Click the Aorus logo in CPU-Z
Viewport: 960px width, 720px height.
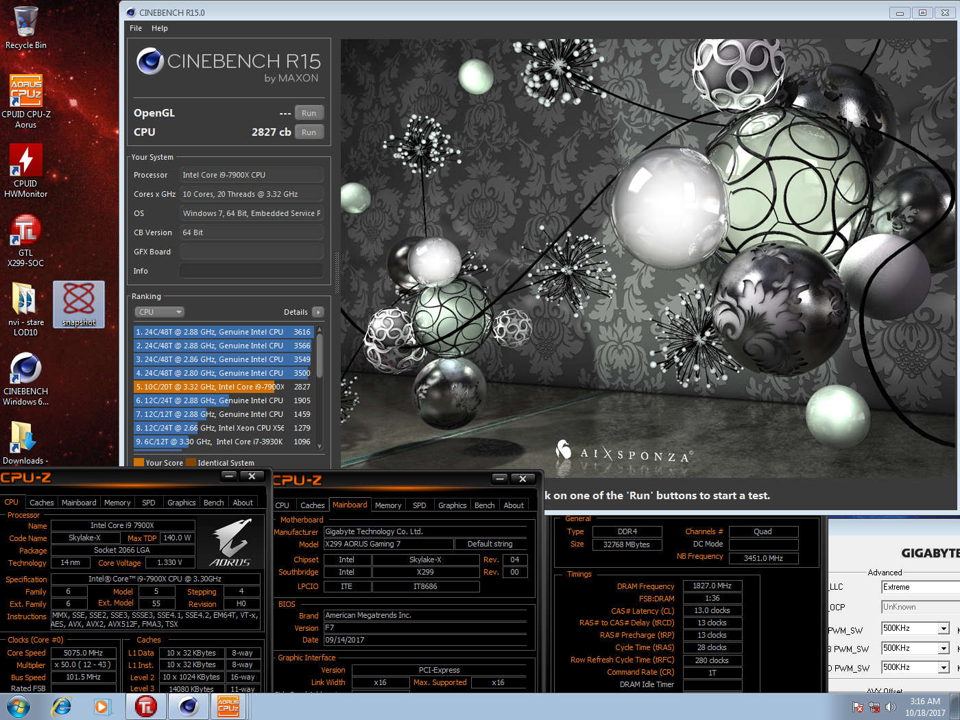pos(230,542)
